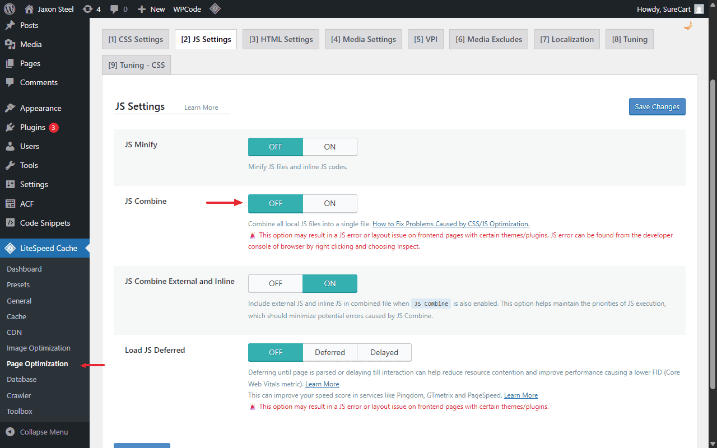717x448 pixels.
Task: Click the ACF icon in sidebar
Action: point(10,204)
